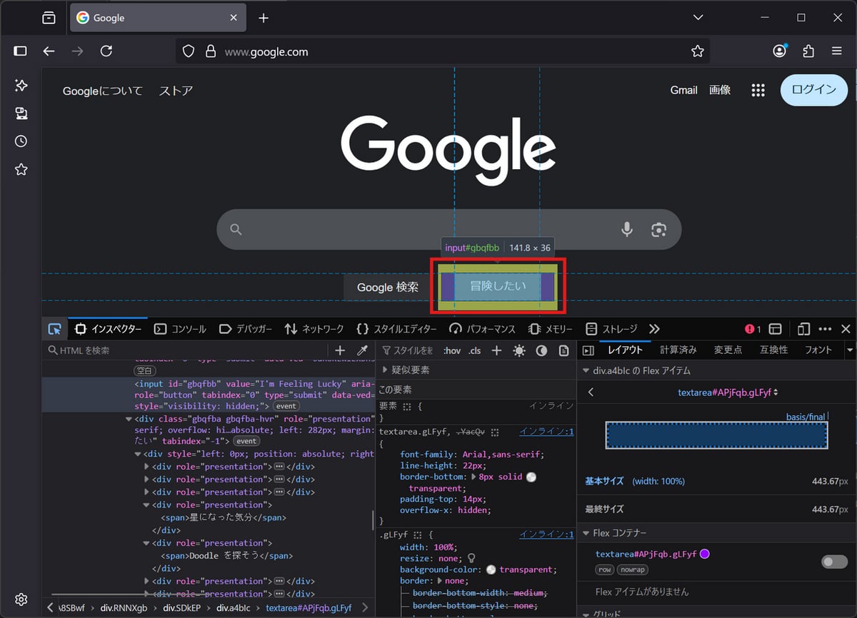Toggle the inspector sidebar pane layout
The width and height of the screenshot is (857, 618).
pyautogui.click(x=588, y=350)
